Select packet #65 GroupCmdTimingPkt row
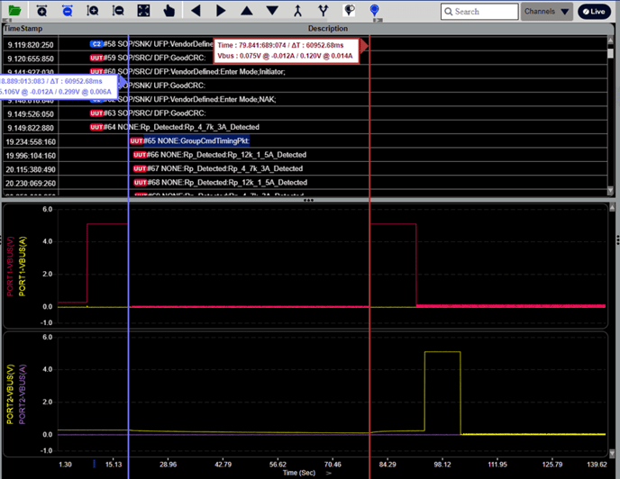 [x=305, y=140]
